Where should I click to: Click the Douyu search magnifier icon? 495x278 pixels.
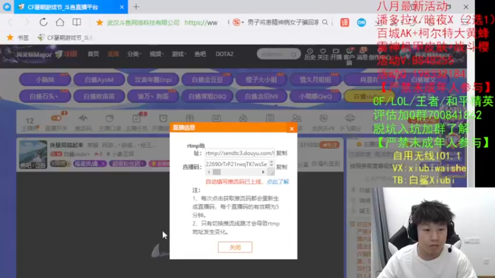pos(294,54)
